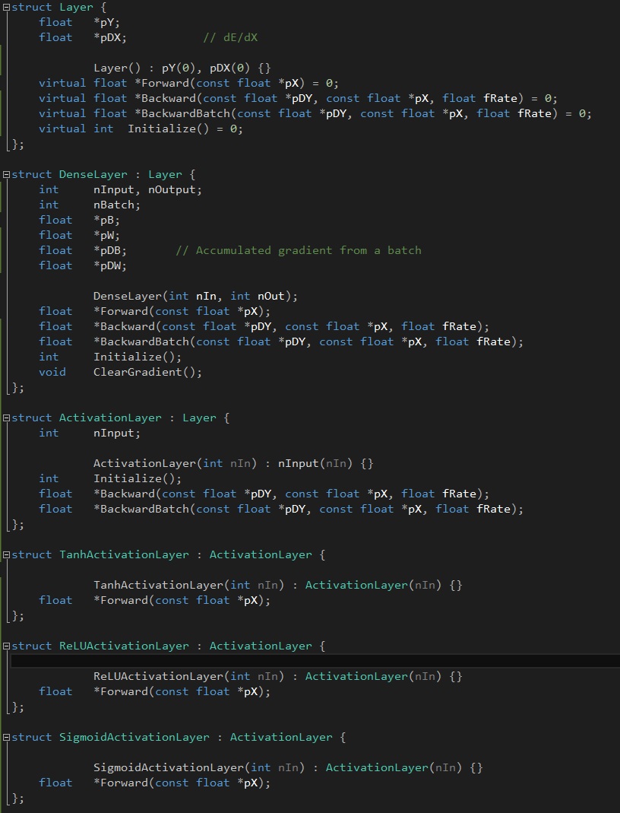Image resolution: width=620 pixels, height=813 pixels.
Task: Click 'nInput;' member in ActivationLayer
Action: coord(116,433)
